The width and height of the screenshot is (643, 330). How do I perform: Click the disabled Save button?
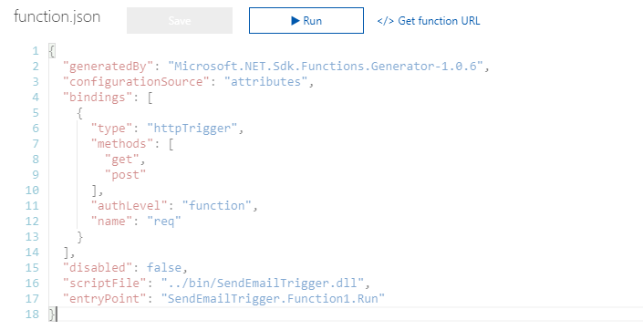pyautogui.click(x=179, y=20)
